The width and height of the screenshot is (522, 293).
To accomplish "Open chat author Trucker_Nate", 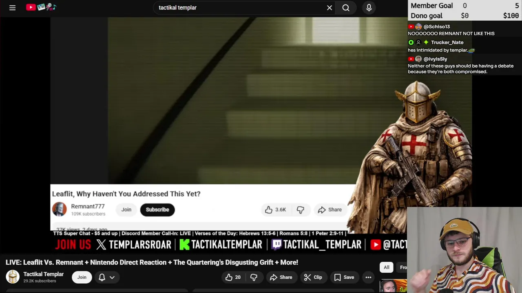I will (447, 42).
